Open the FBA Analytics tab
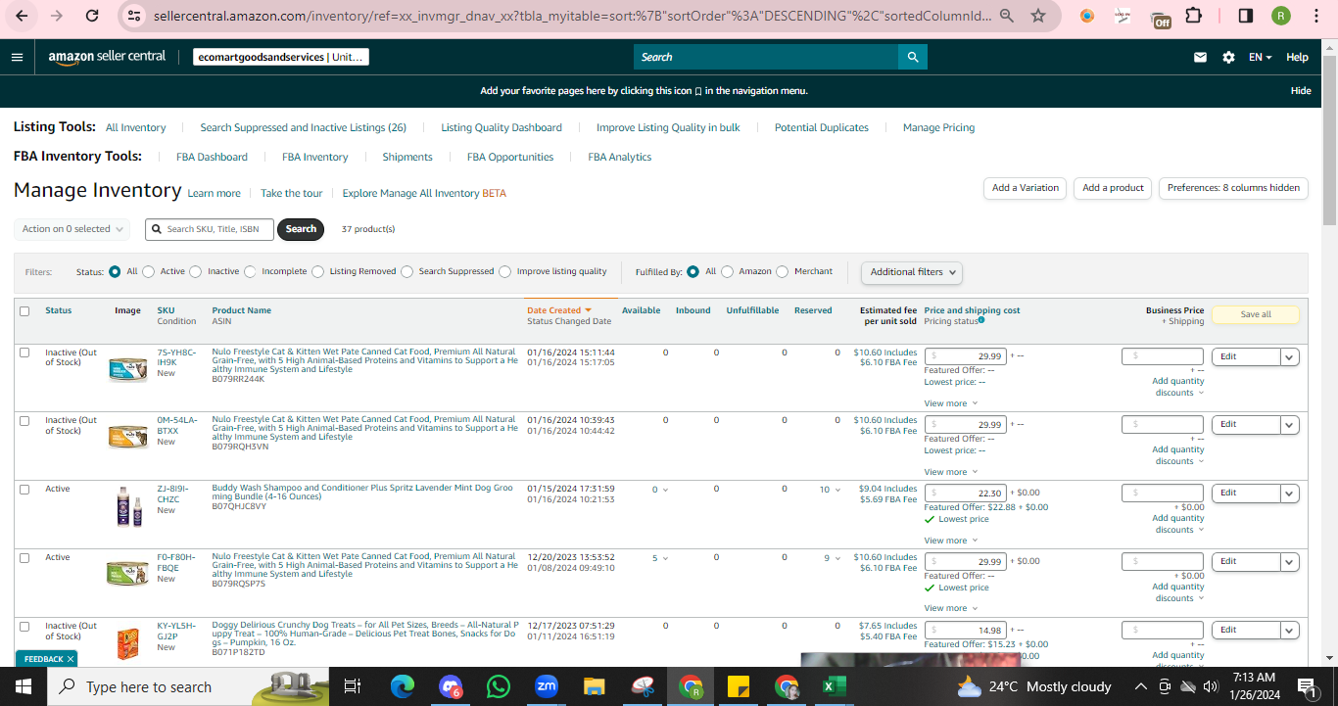1338x706 pixels. [619, 157]
